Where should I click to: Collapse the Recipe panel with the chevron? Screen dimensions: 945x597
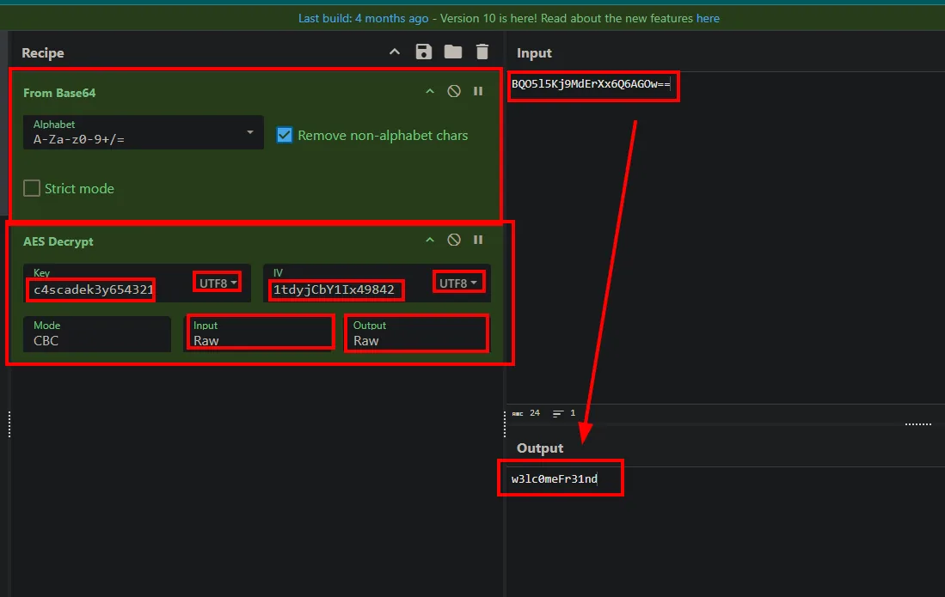(x=395, y=52)
